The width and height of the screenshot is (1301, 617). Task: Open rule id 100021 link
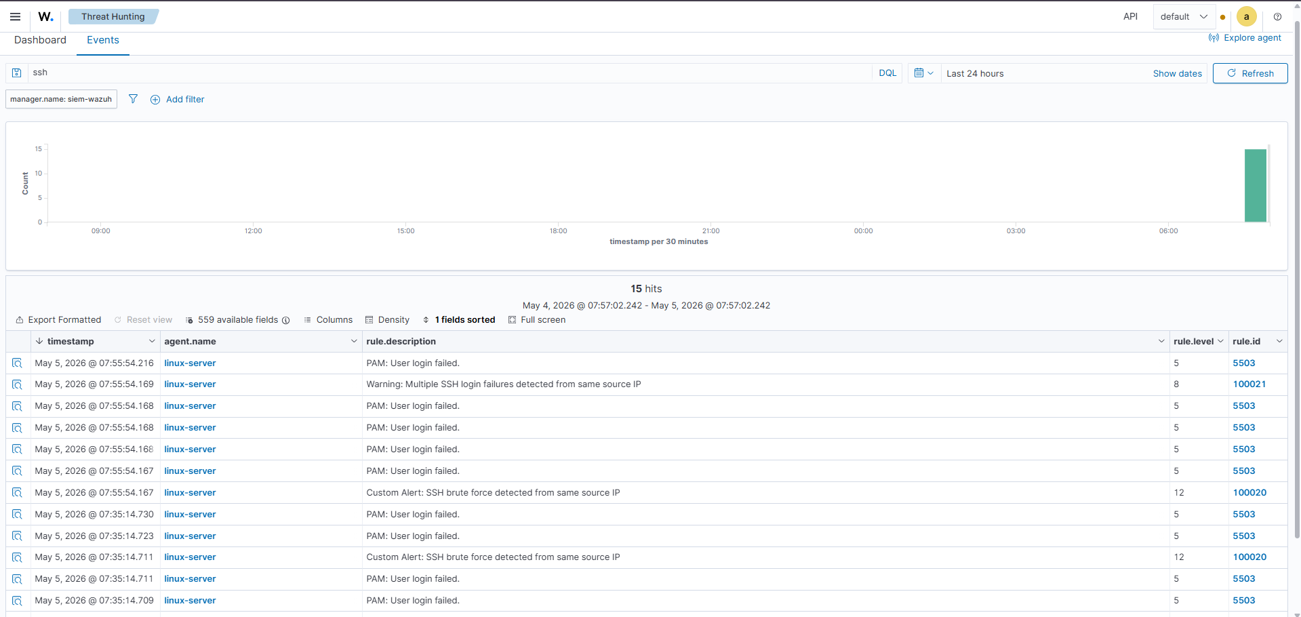(x=1249, y=384)
